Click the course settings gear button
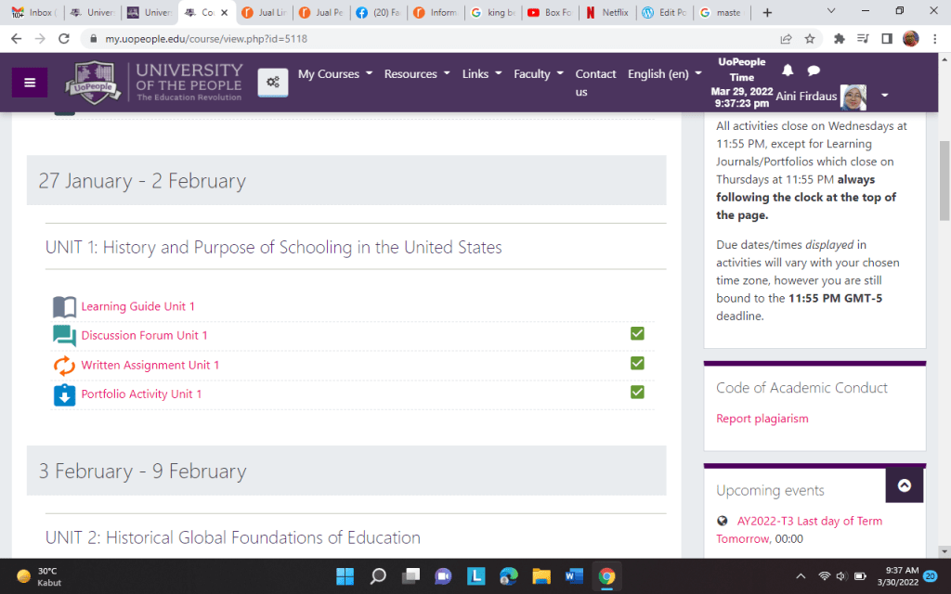951x594 pixels. 272,83
